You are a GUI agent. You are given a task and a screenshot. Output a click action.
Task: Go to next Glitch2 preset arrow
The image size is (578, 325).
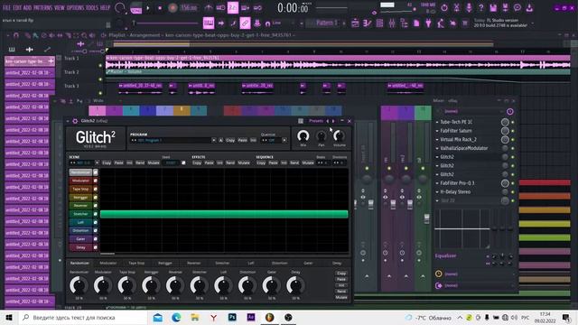click(333, 121)
